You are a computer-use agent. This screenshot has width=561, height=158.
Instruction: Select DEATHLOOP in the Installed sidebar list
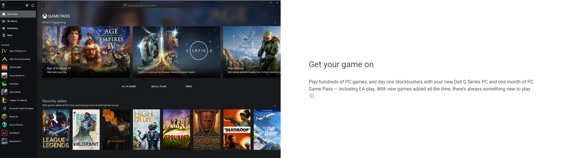click(18, 67)
